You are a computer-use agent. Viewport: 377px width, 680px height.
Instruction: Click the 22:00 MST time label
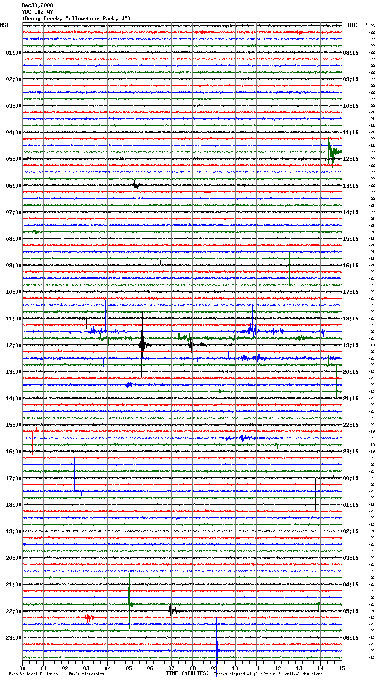[13, 611]
